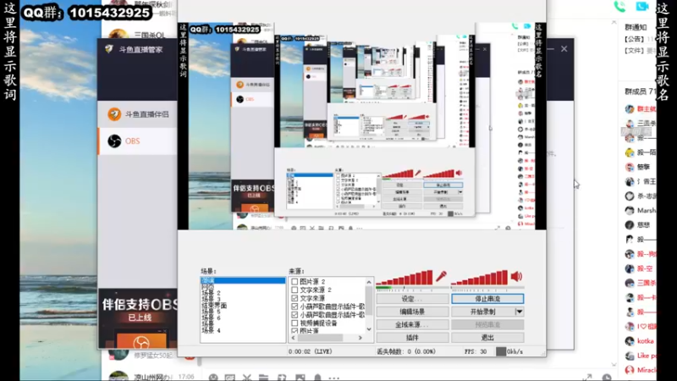
Task: Click the sources list scroll-right arrow
Action: pyautogui.click(x=361, y=338)
